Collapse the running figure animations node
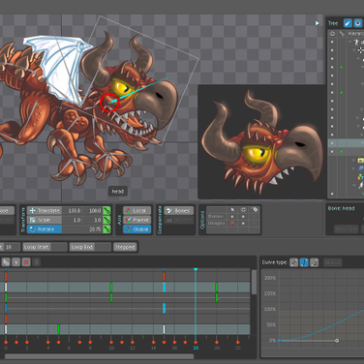Image resolution: width=364 pixels, height=364 pixels. tap(354, 185)
